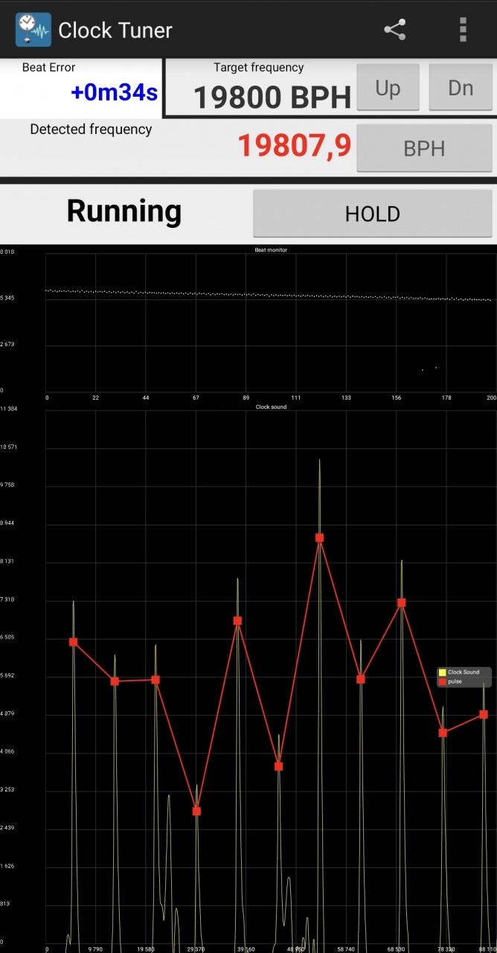Tap Clock sound y-axis value 4 066

pos(7,752)
